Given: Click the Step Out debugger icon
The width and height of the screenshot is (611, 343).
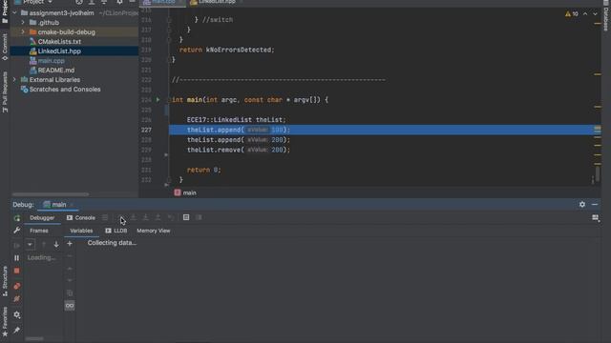Looking at the screenshot, I should [158, 217].
